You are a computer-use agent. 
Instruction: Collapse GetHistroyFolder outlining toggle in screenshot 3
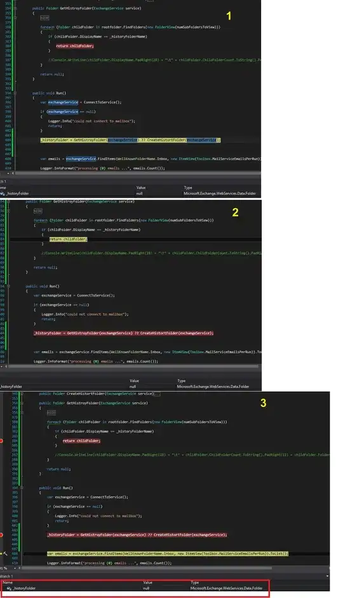tap(22, 403)
